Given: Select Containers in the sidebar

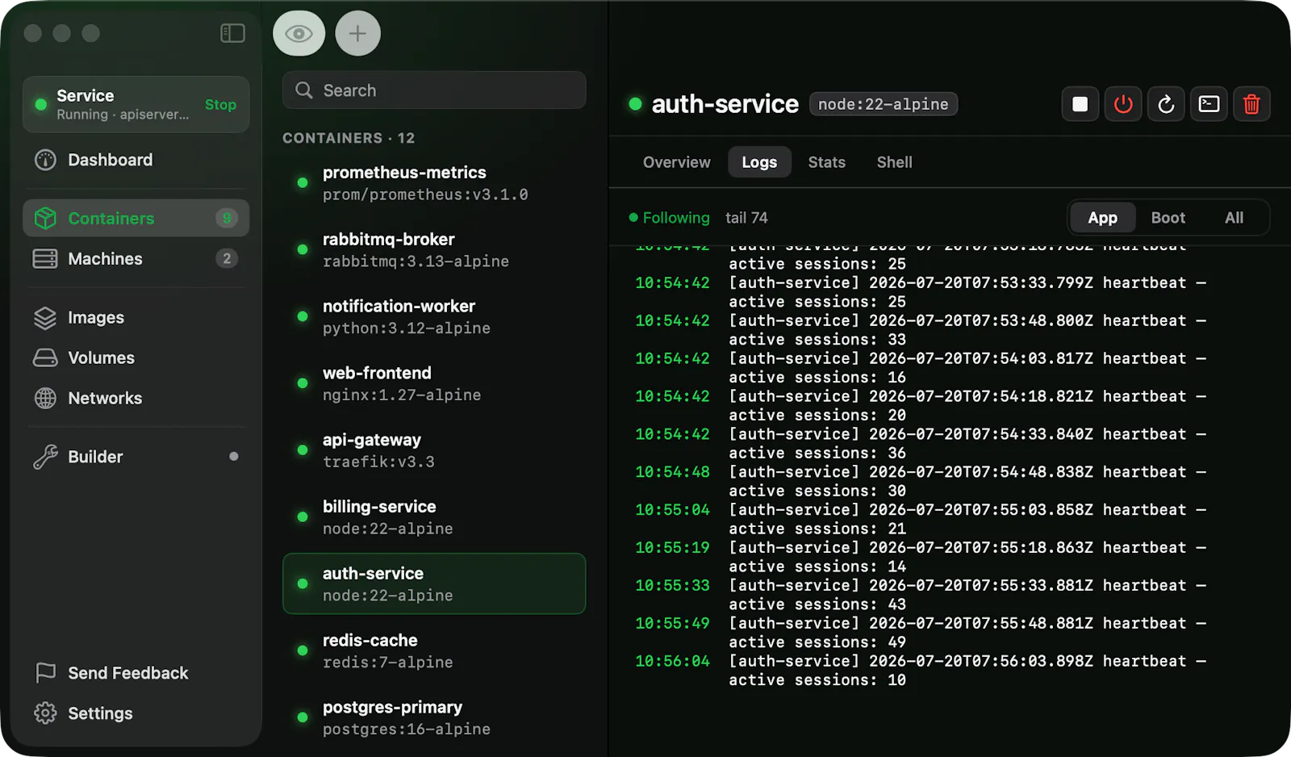Looking at the screenshot, I should click(136, 218).
